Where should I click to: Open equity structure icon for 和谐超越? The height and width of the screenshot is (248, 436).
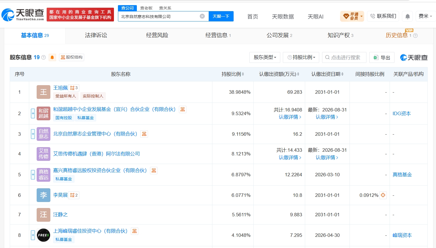(183, 109)
